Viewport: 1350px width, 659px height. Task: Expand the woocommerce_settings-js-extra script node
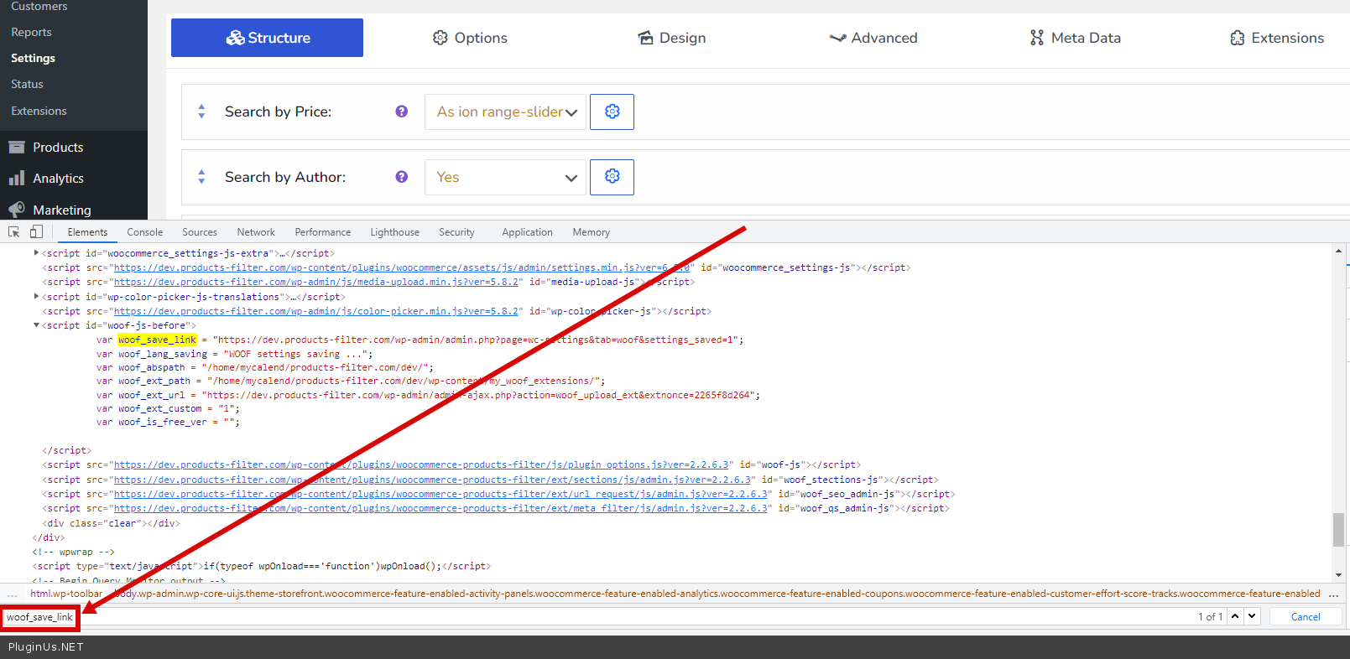tap(36, 252)
